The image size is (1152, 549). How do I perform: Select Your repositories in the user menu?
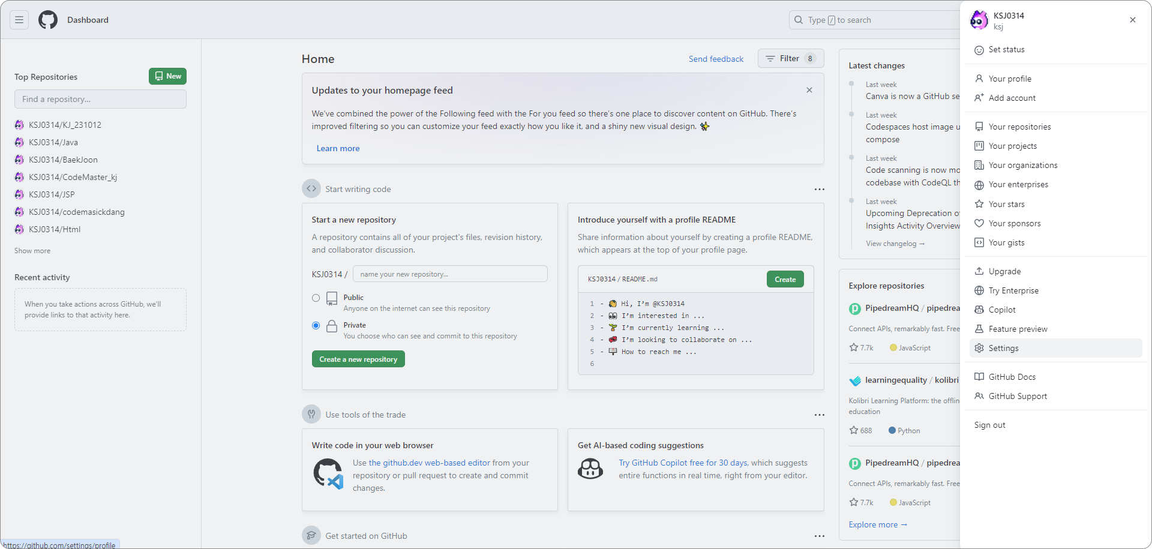click(x=1056, y=127)
